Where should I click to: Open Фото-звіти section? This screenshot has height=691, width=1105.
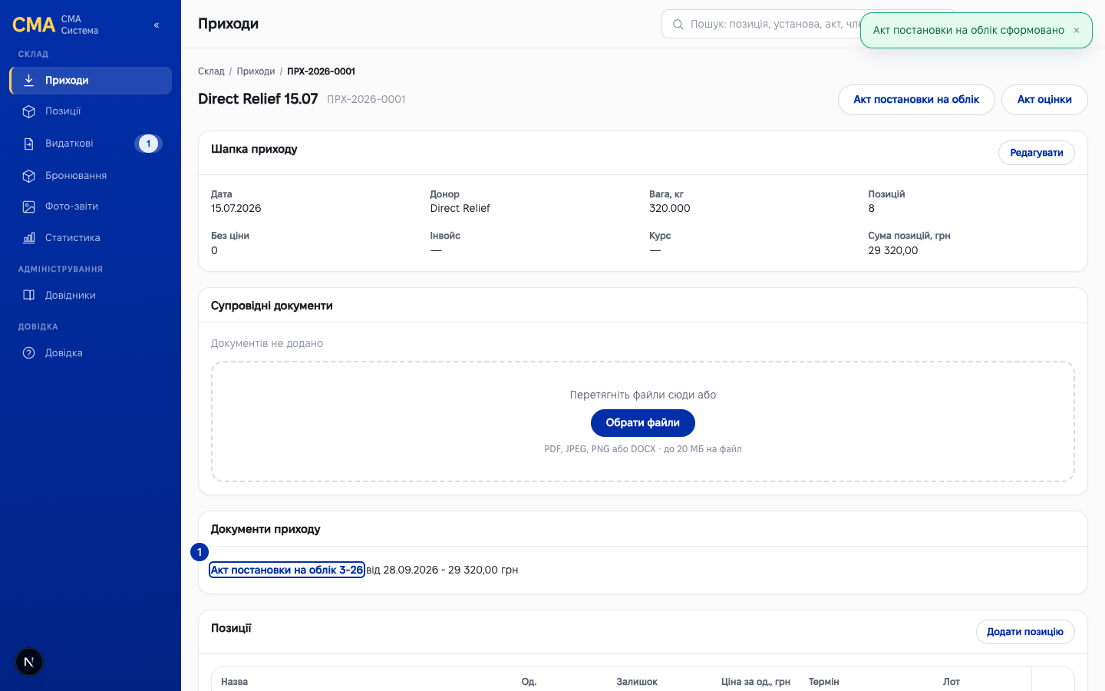[91, 207]
